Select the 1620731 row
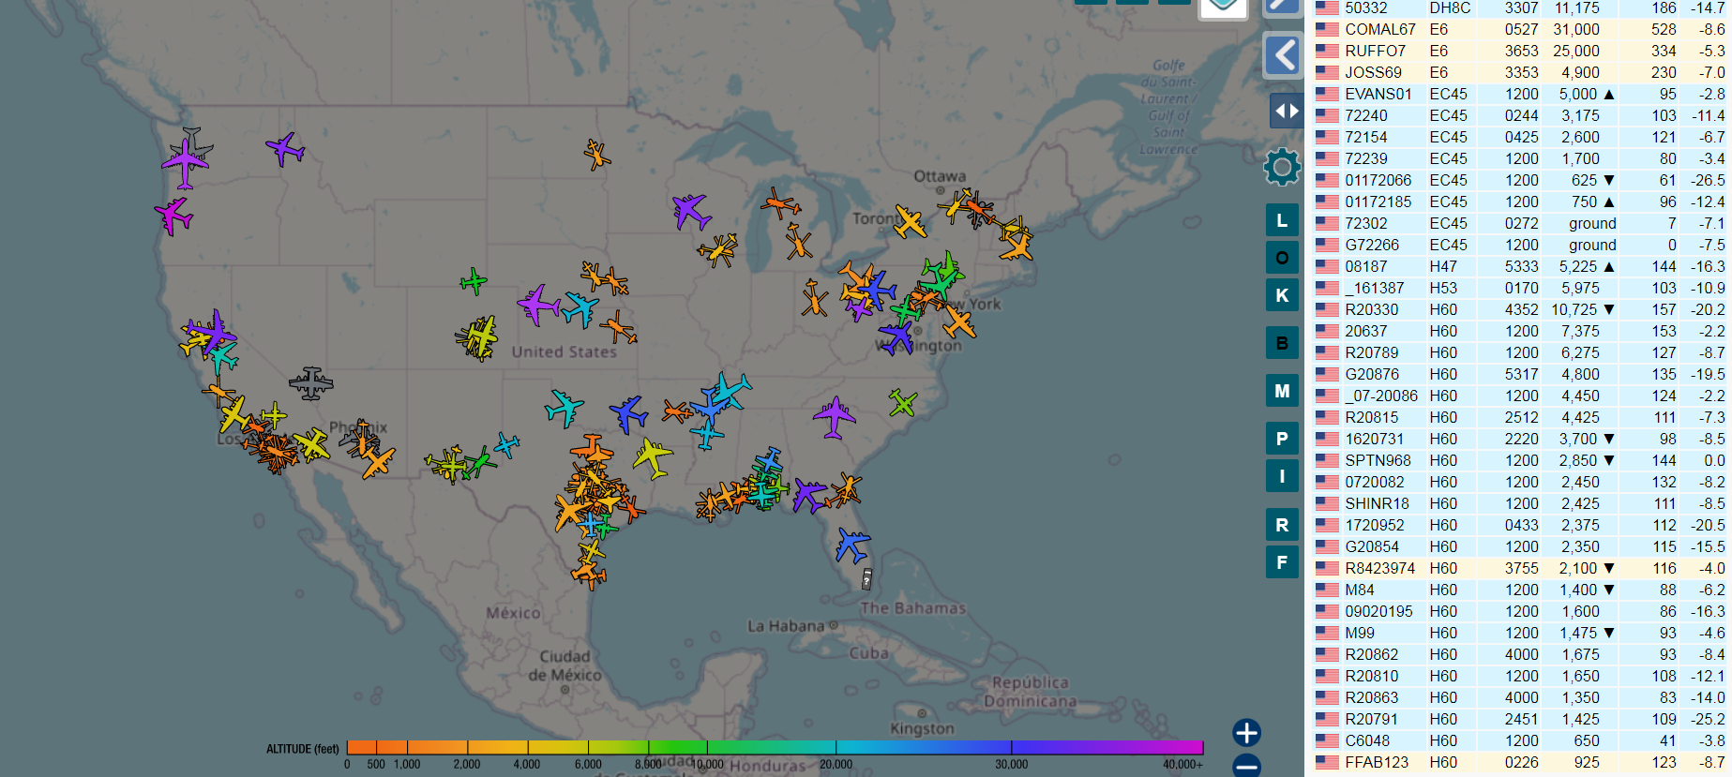1732x777 pixels. 1519,439
